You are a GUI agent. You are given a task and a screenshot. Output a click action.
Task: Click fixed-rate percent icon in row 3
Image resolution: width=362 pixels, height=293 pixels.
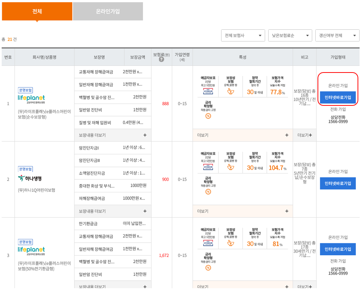click(208, 267)
